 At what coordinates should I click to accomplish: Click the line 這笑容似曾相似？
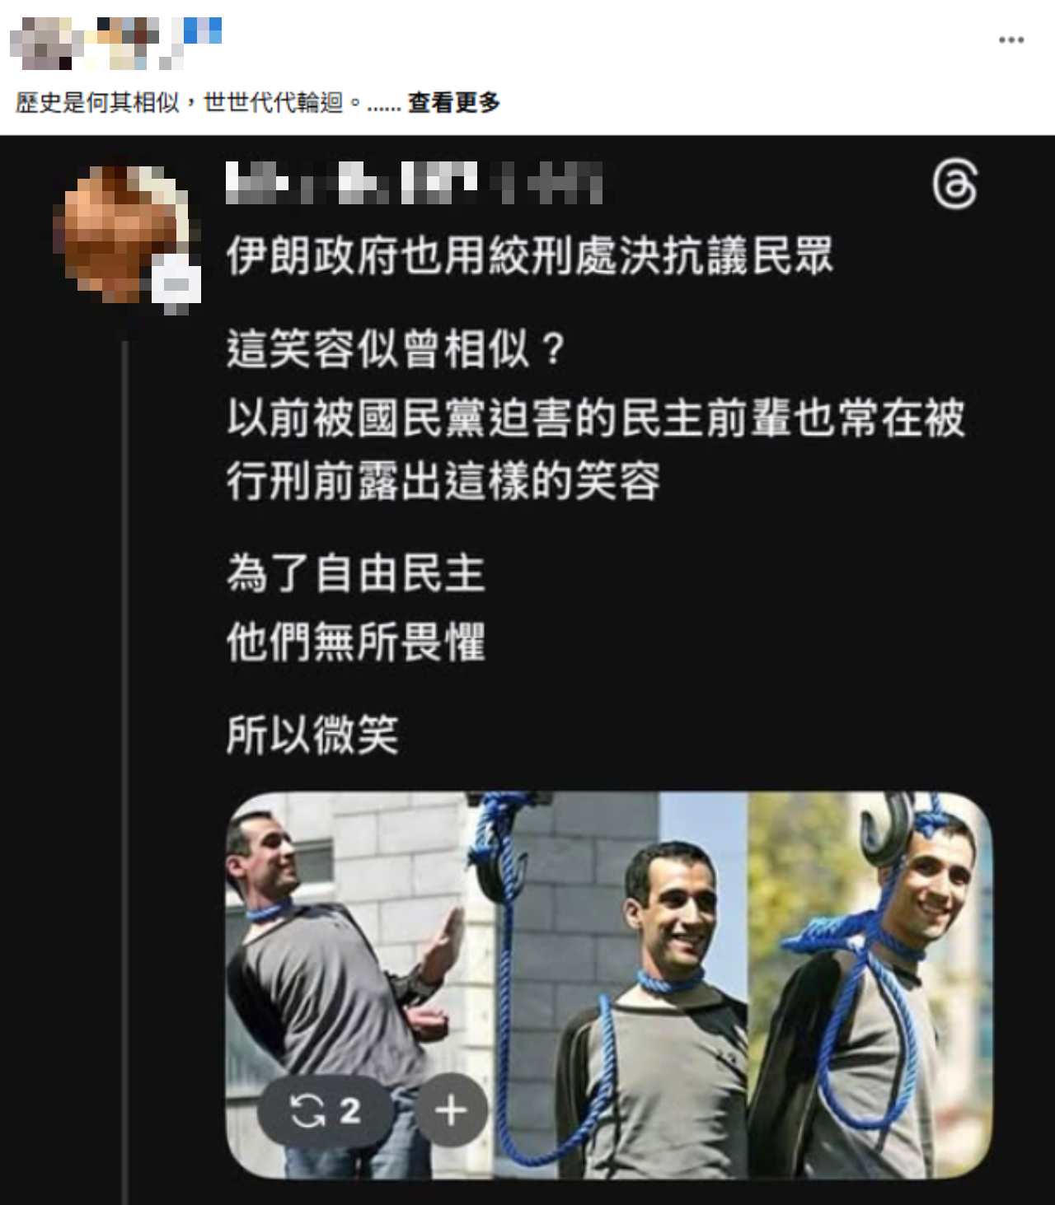pyautogui.click(x=397, y=348)
